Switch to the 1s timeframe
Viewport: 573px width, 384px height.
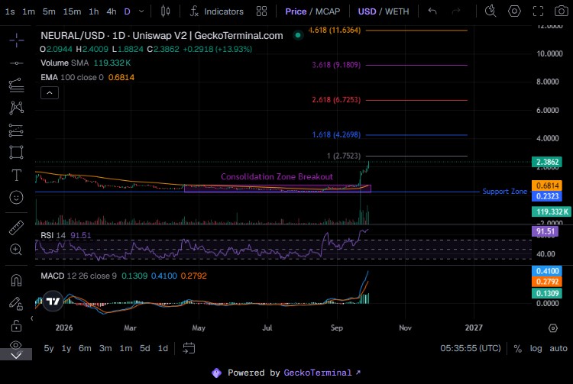[x=10, y=11]
